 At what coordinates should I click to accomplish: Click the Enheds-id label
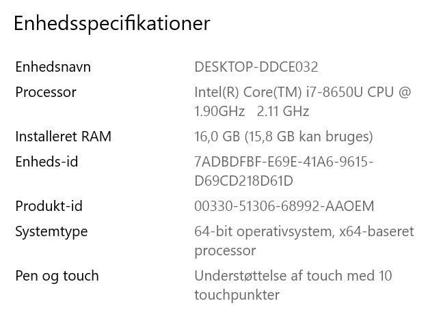pos(46,162)
